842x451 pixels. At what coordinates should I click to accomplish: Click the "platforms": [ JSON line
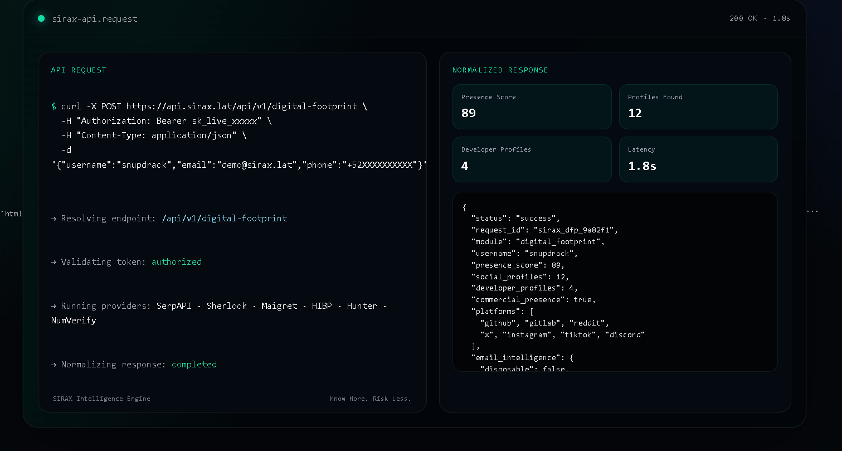tap(503, 312)
